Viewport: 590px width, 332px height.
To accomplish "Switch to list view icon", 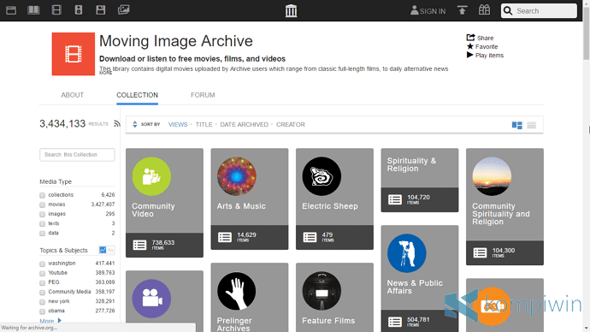I will click(531, 125).
